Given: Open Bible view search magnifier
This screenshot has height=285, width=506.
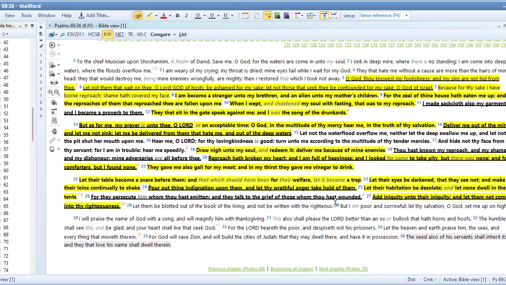Looking at the screenshot, I should [x=62, y=35].
